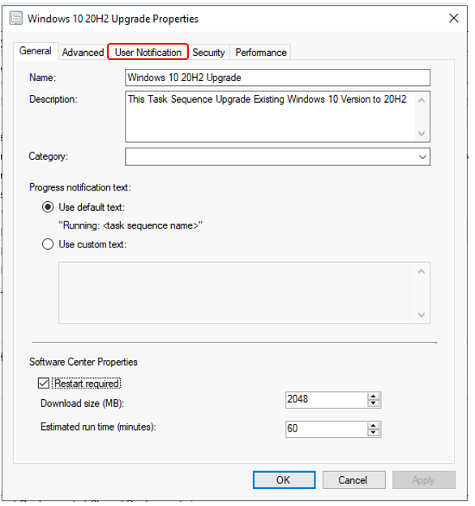Click the "Name:" label
The image size is (475, 506).
point(42,78)
